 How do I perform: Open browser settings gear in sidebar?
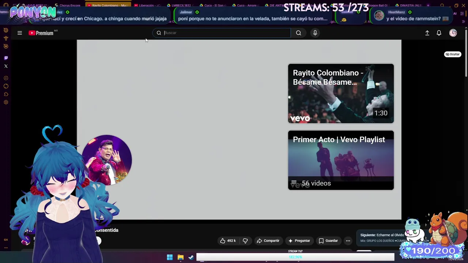6,102
